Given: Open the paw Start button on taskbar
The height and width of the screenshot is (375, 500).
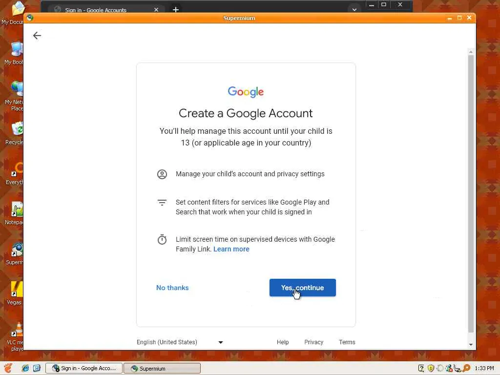Looking at the screenshot, I should click(x=8, y=368).
